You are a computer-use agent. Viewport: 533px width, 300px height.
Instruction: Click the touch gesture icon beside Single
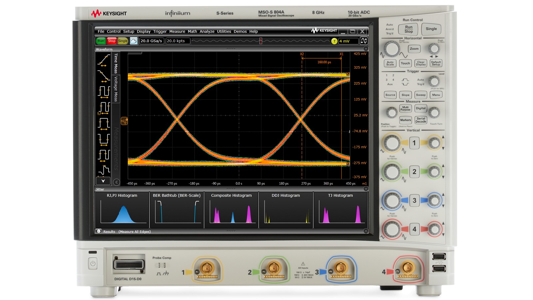click(134, 41)
